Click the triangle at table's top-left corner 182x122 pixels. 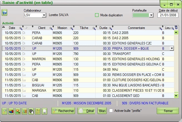(4, 27)
